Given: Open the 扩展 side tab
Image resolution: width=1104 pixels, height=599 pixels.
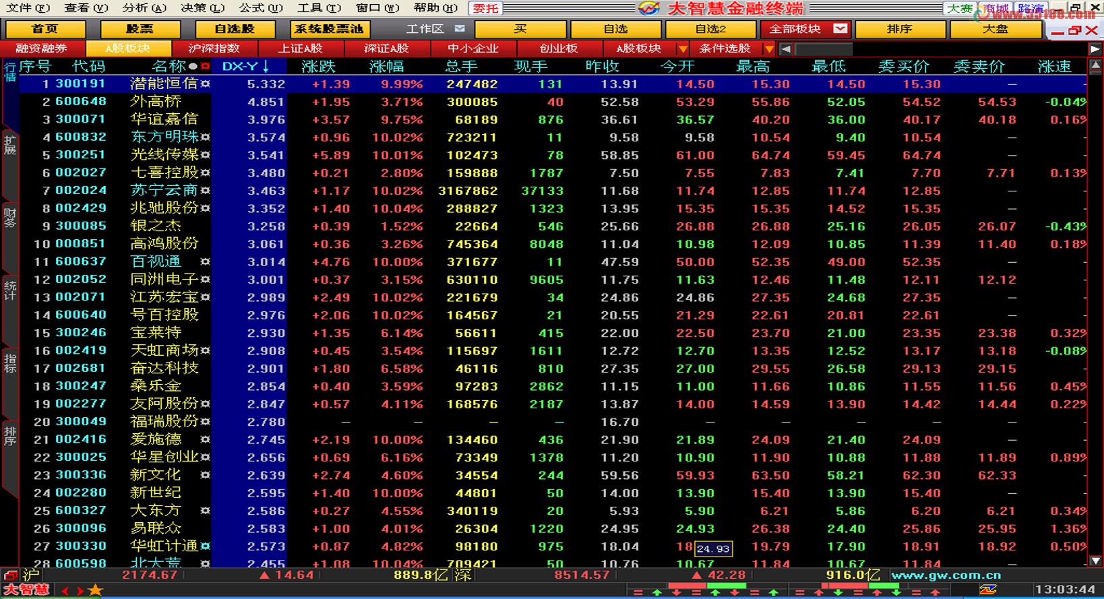Looking at the screenshot, I should (10, 145).
